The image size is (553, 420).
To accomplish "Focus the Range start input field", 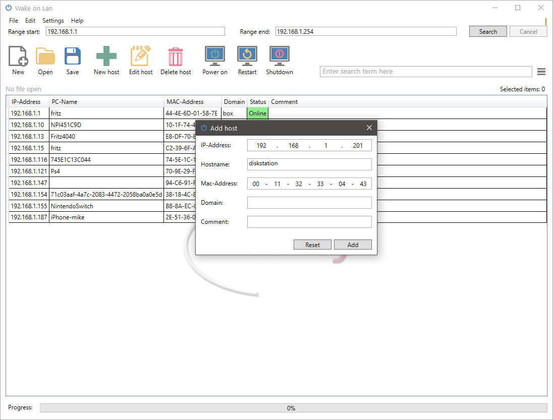I will [135, 31].
